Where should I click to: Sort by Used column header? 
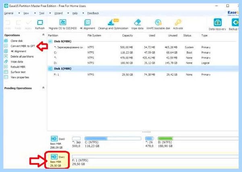[152, 36]
